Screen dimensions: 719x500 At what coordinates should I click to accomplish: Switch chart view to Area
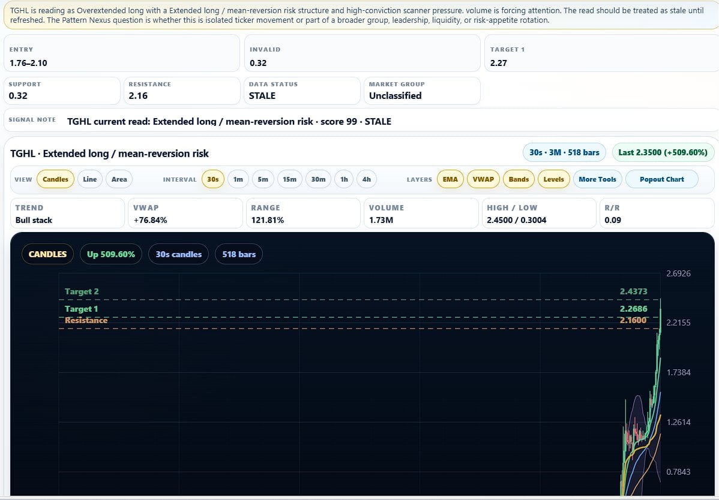click(119, 179)
